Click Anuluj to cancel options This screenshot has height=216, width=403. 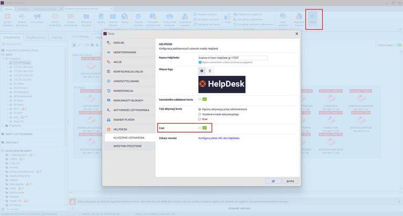tap(290, 181)
